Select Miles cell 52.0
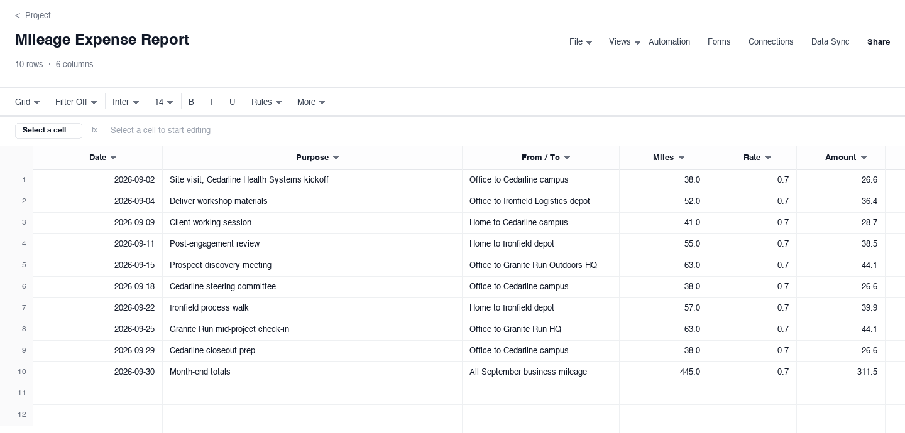This screenshot has width=905, height=433. point(664,202)
